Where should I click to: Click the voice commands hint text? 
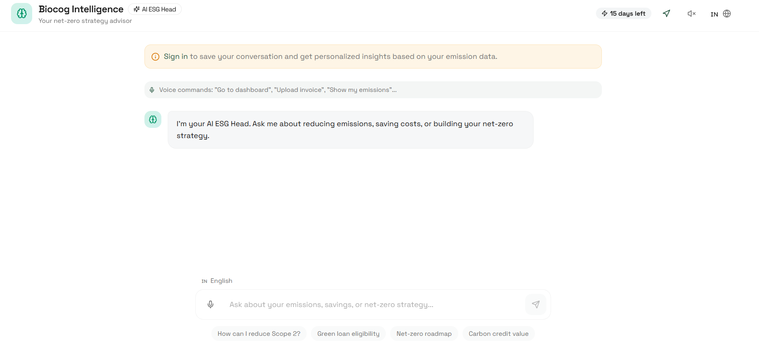pos(278,90)
